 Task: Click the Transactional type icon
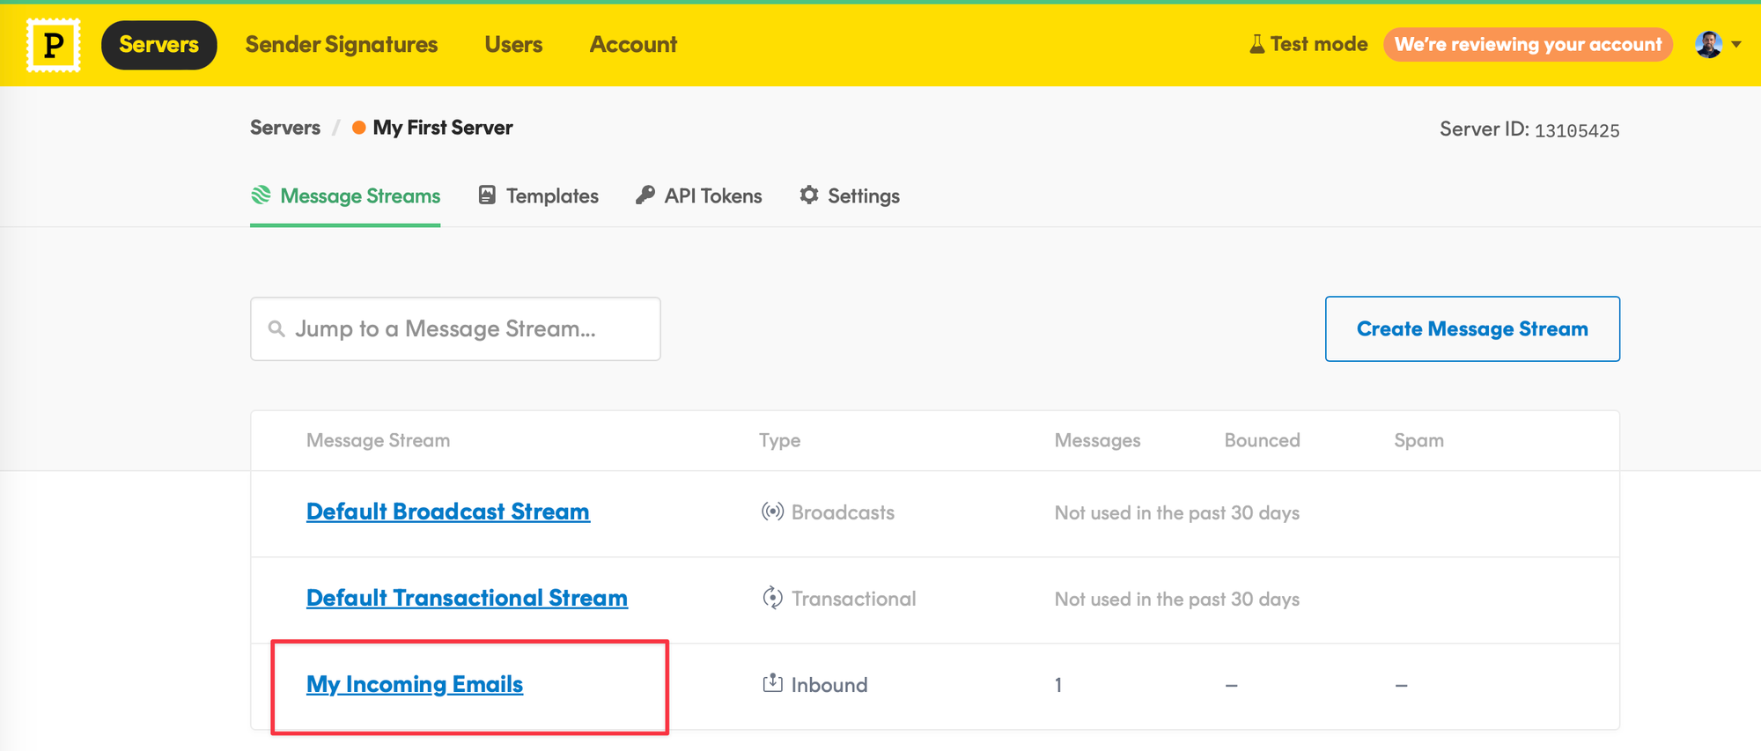772,598
